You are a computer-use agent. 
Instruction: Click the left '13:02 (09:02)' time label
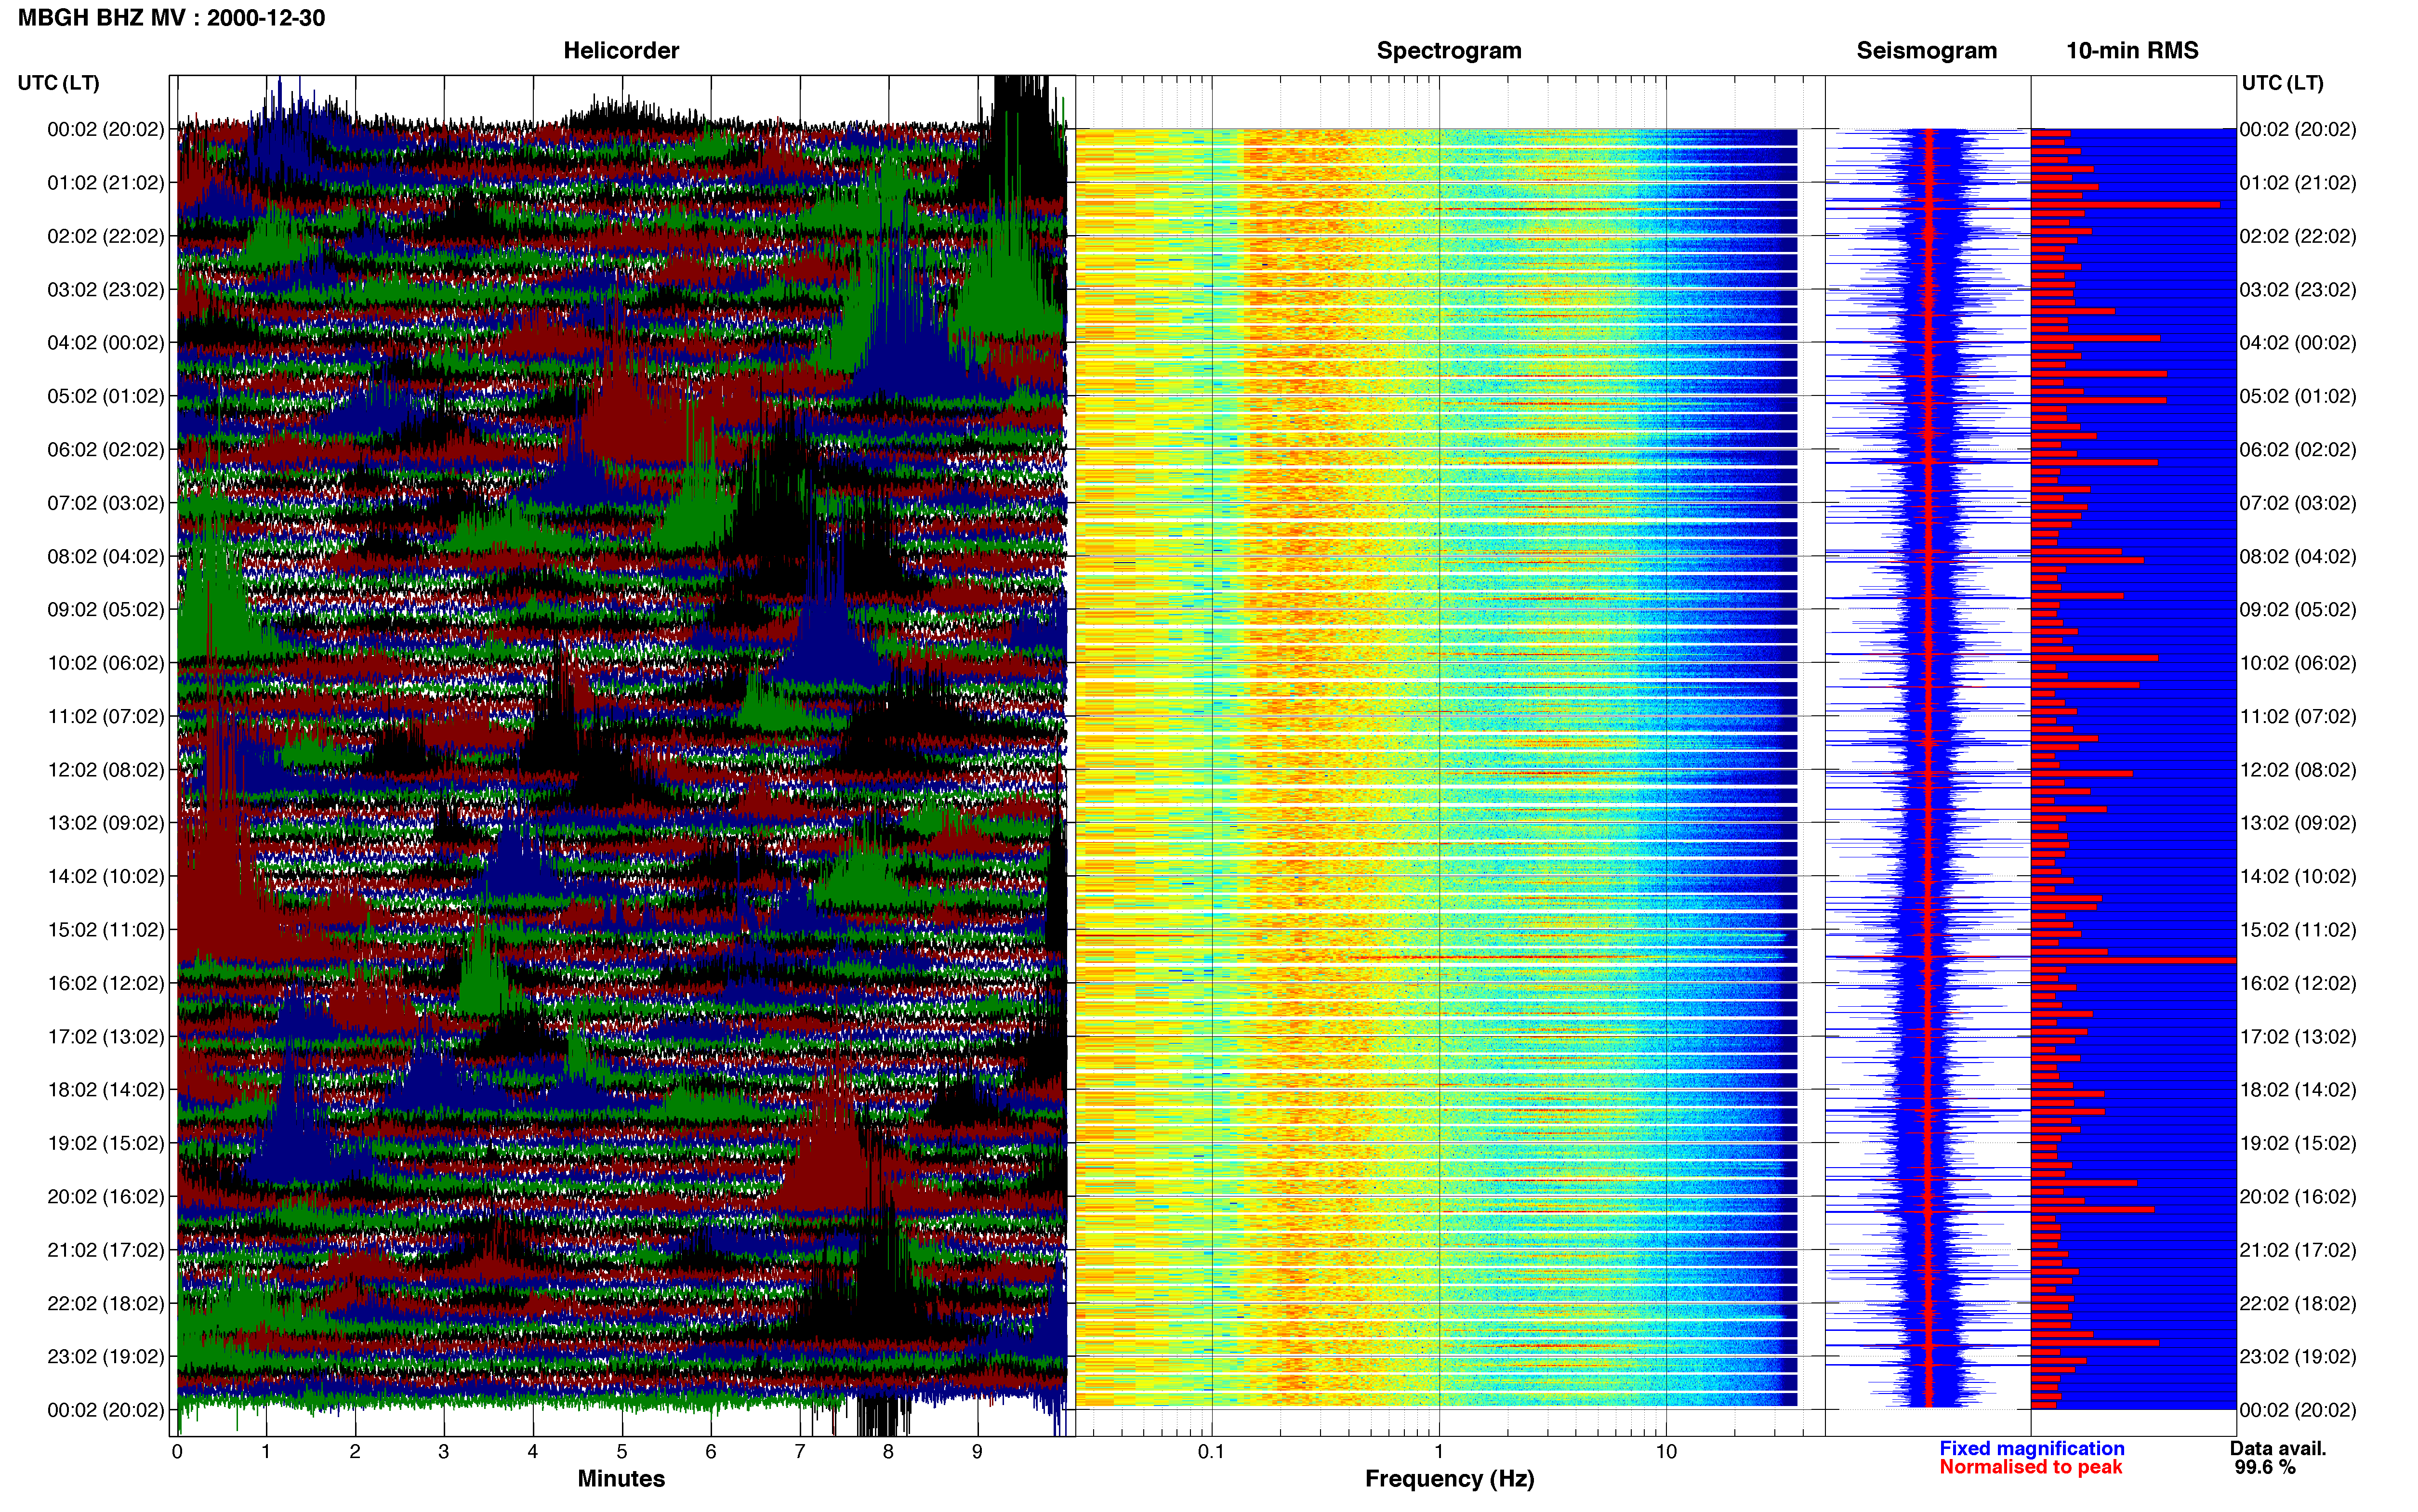[106, 823]
